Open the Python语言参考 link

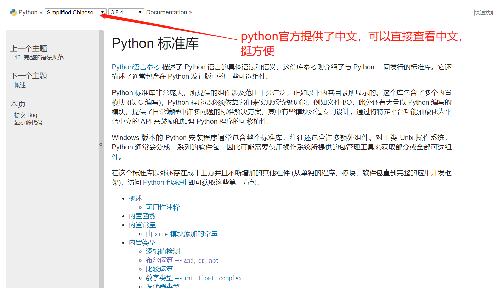coord(136,67)
